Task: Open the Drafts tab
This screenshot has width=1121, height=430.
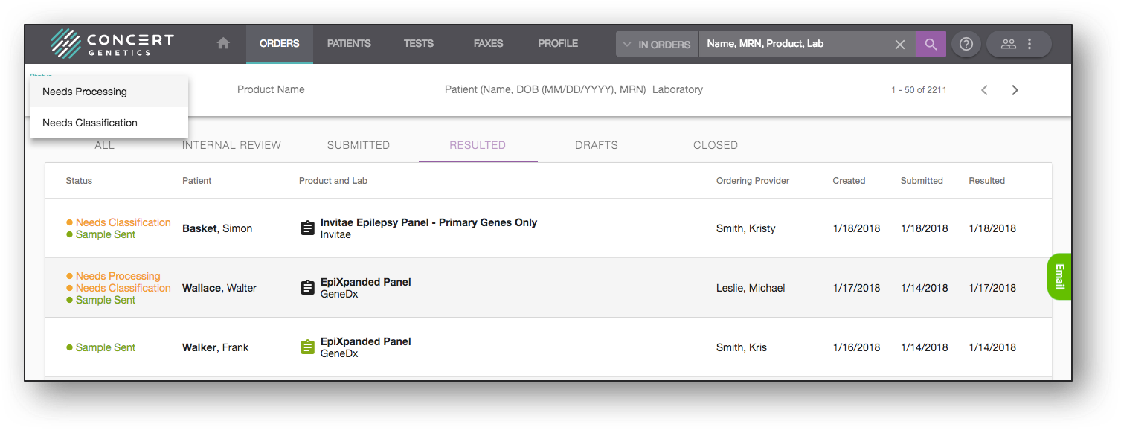Action: [x=596, y=145]
